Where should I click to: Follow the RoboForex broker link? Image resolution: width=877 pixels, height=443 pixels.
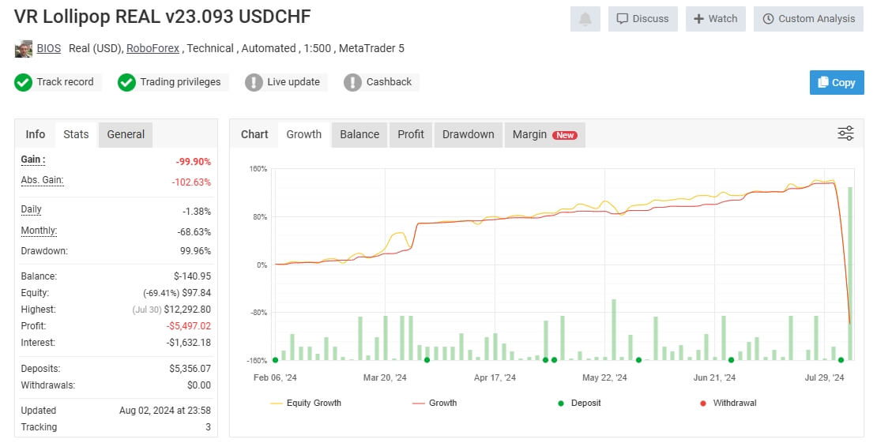pyautogui.click(x=152, y=49)
